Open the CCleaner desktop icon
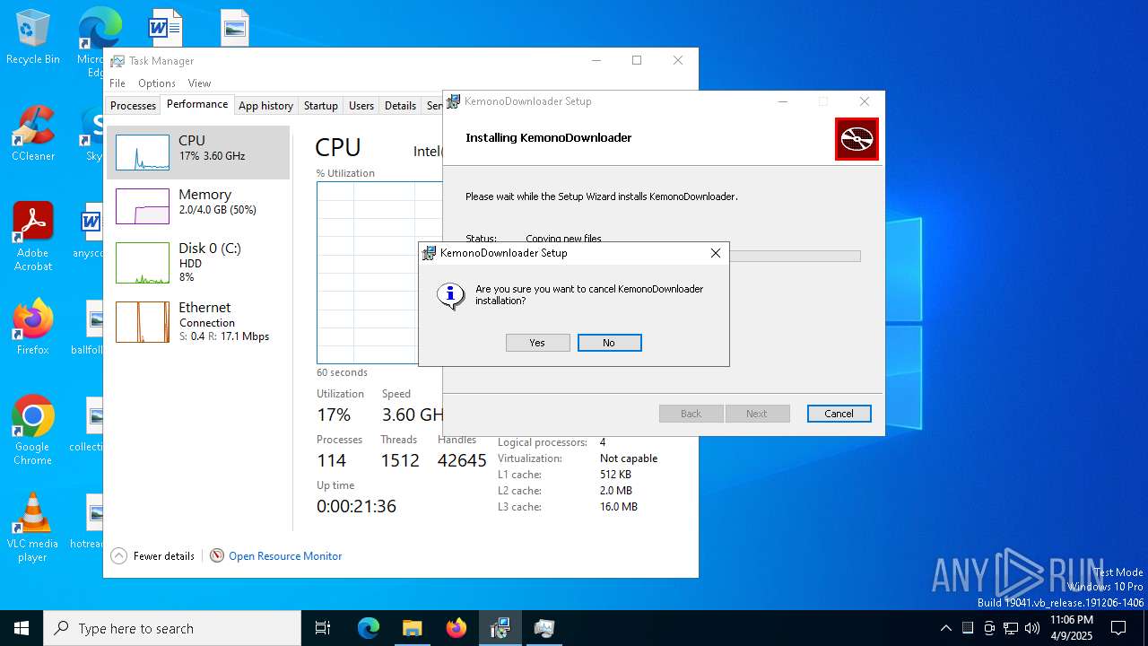This screenshot has width=1148, height=646. 33,133
